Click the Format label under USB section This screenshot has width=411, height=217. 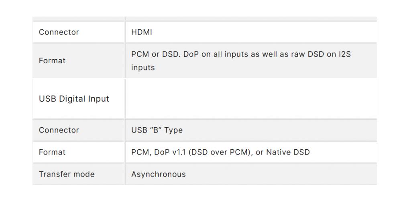(x=52, y=152)
